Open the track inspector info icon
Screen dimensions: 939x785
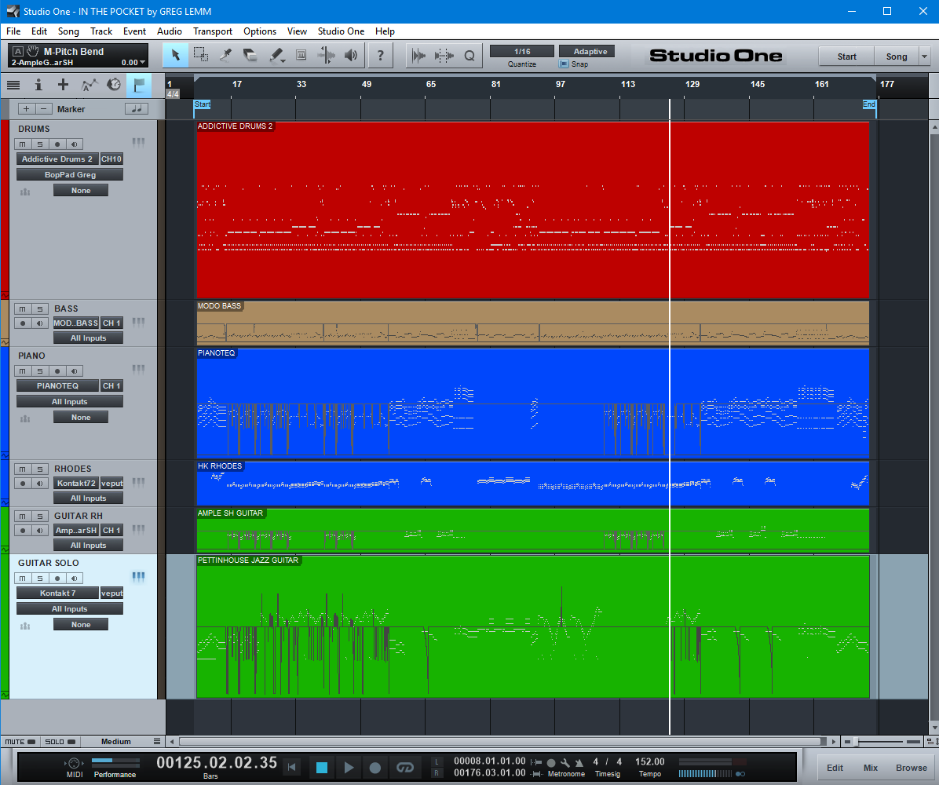pyautogui.click(x=38, y=85)
